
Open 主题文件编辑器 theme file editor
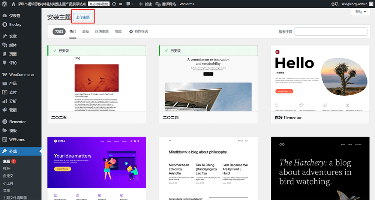tap(15, 198)
